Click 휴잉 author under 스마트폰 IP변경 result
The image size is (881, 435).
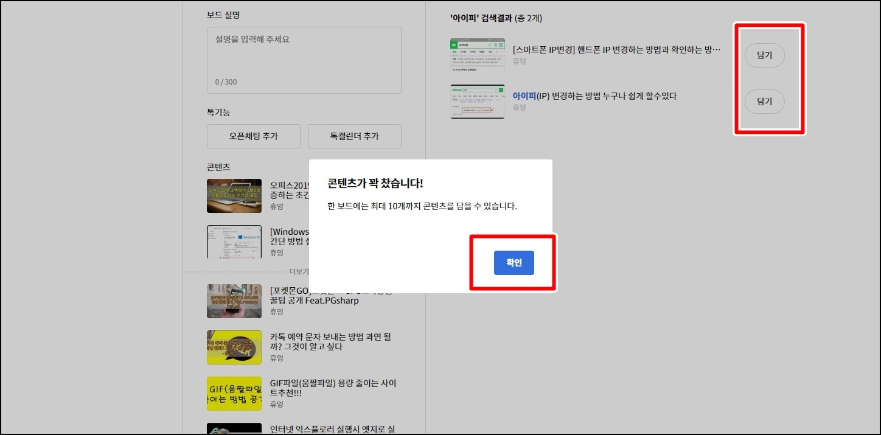coord(519,61)
